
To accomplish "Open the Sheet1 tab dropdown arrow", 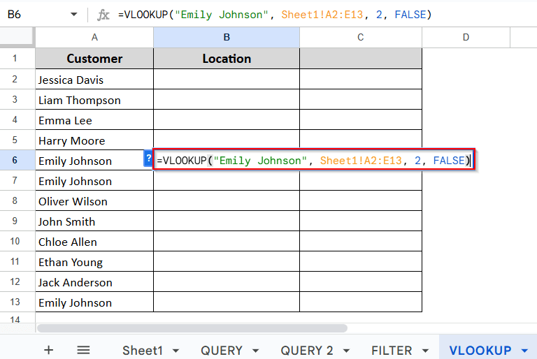I will coord(176,351).
